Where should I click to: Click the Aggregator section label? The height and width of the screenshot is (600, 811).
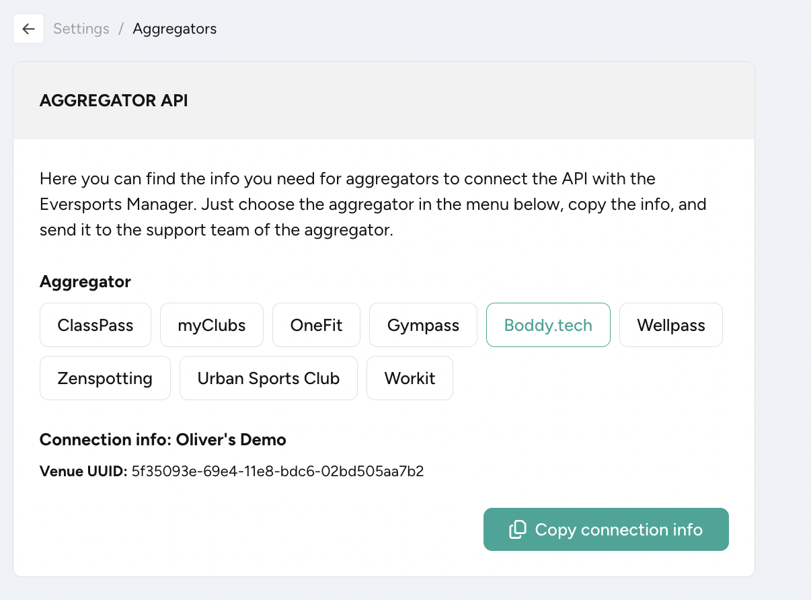tap(85, 282)
